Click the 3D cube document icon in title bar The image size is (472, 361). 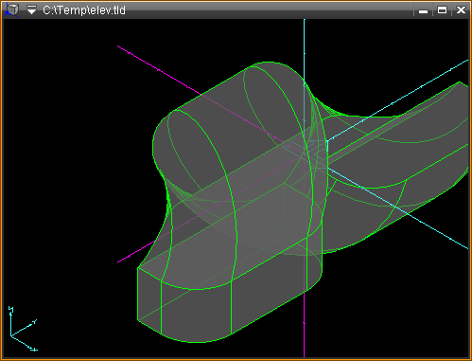click(12, 9)
